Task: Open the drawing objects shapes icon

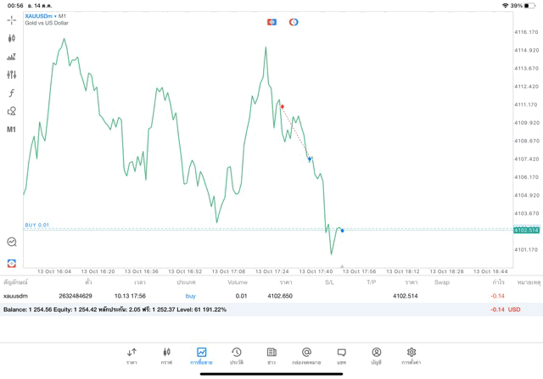Action: 11,111
